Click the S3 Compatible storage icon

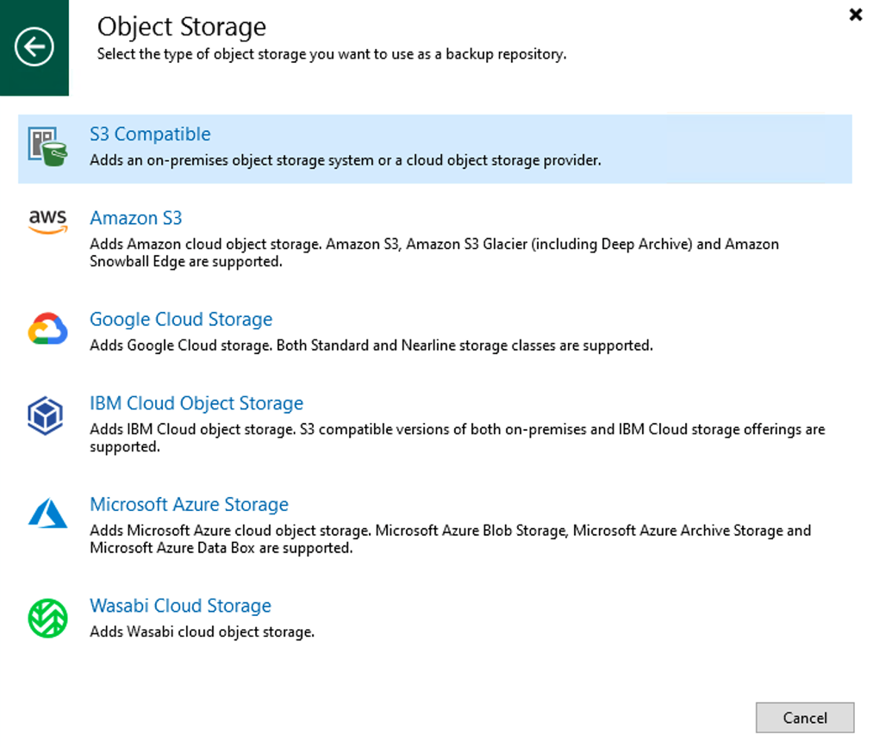[45, 146]
